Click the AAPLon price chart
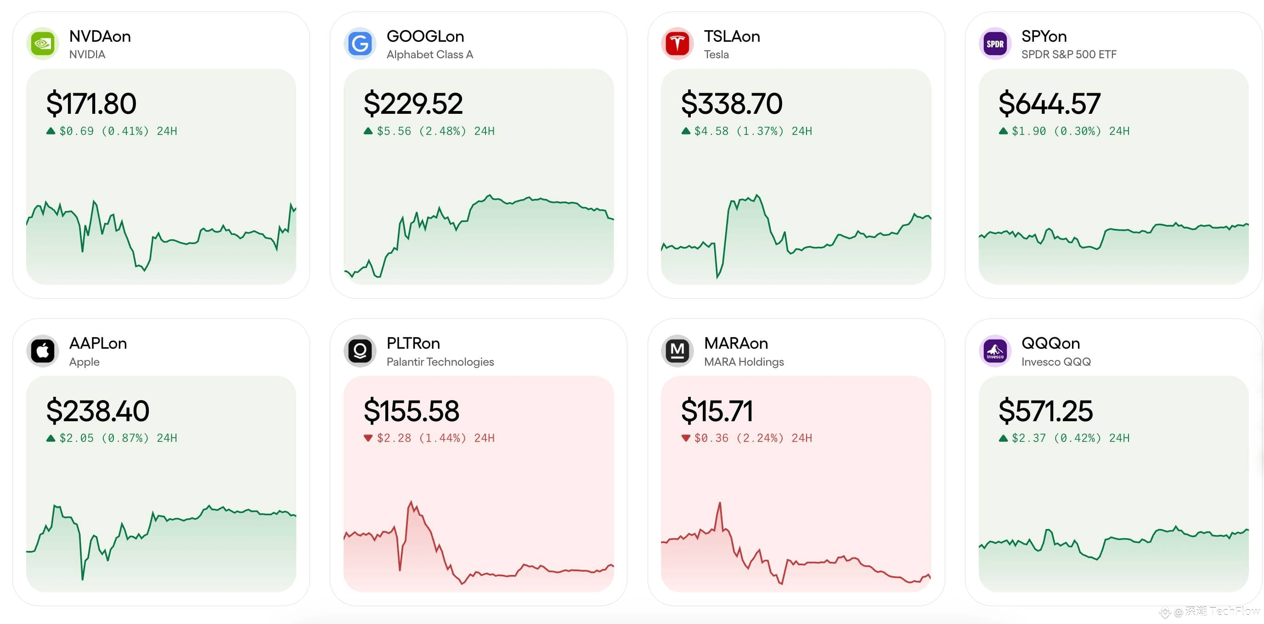The width and height of the screenshot is (1264, 624). (161, 543)
